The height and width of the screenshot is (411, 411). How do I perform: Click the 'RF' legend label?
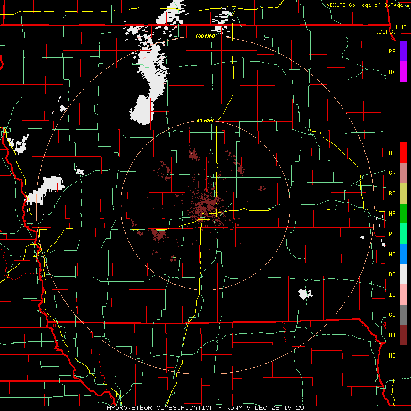[392, 51]
